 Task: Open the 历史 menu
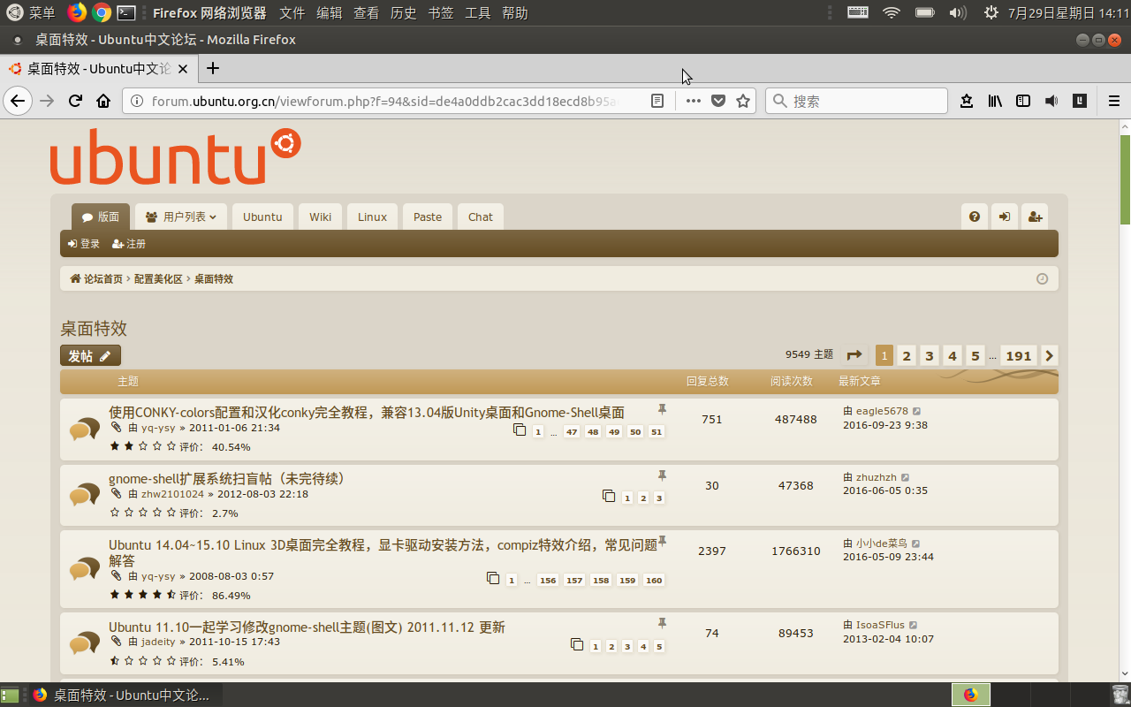click(404, 12)
